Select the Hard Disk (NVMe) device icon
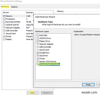100x95 pixels. [x=4, y=22]
